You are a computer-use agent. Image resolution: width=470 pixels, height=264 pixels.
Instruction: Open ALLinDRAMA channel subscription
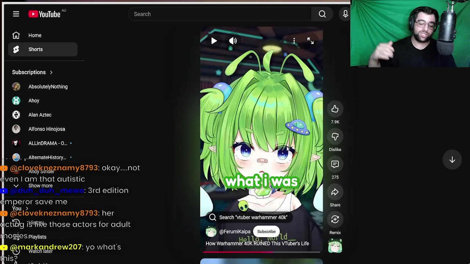tap(48, 143)
